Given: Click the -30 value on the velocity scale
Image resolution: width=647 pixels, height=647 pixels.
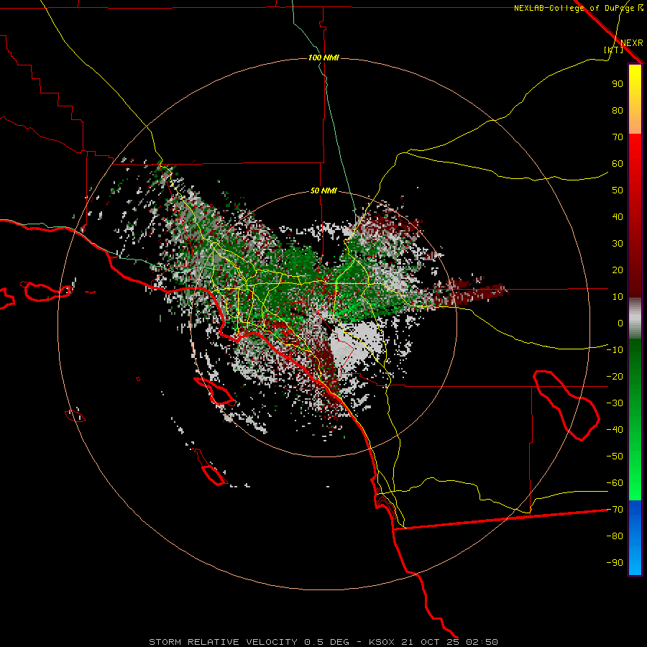Looking at the screenshot, I should [x=615, y=403].
